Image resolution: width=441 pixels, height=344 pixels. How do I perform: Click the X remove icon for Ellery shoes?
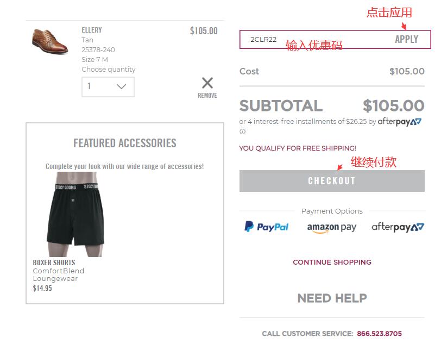[207, 83]
